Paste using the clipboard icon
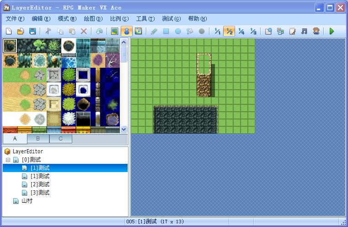 tap(72, 31)
